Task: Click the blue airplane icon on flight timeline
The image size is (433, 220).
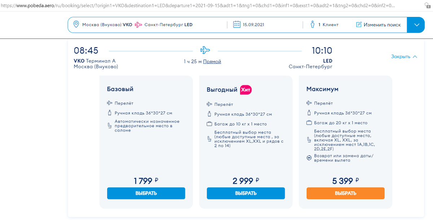Action: 205,50
